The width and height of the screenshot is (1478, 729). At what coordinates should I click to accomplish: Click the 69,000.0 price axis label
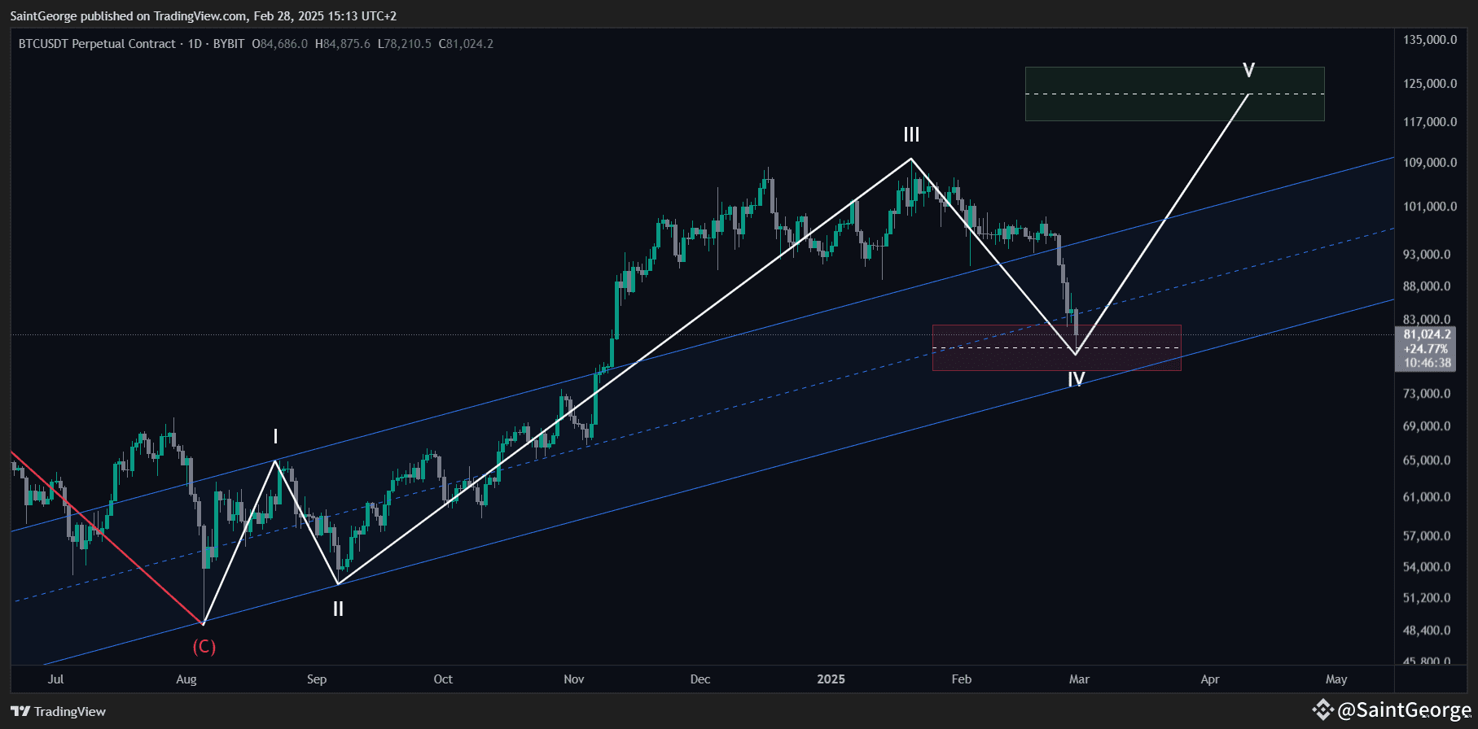[1427, 426]
